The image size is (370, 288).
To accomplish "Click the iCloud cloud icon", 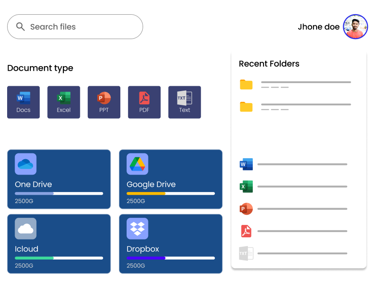I will [x=25, y=228].
